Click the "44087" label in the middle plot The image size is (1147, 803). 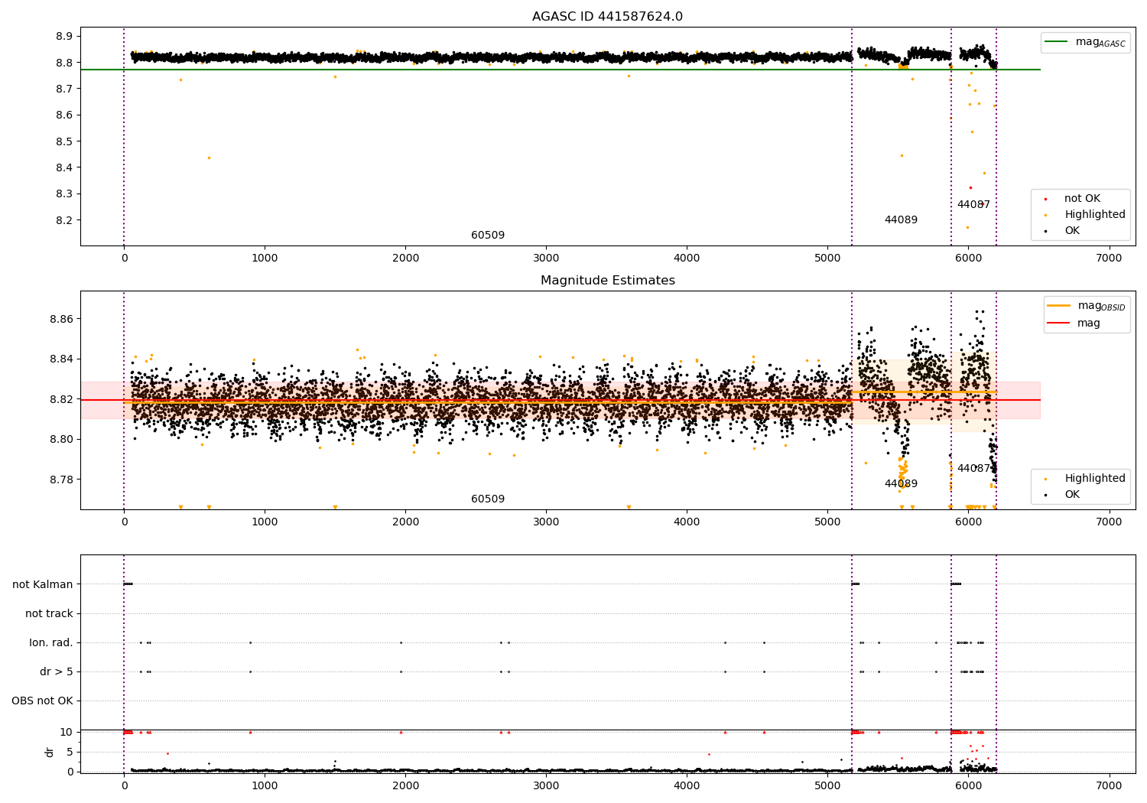click(x=973, y=468)
